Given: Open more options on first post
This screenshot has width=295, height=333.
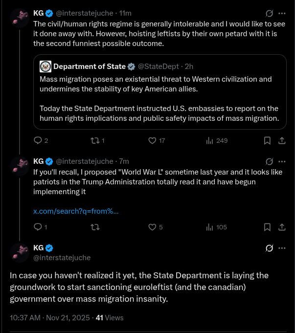Looking at the screenshot, I should (x=282, y=13).
